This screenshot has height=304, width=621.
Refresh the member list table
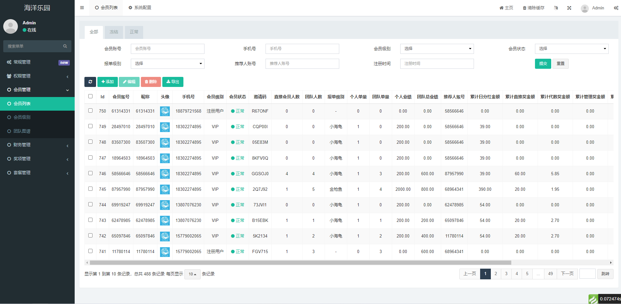[90, 82]
